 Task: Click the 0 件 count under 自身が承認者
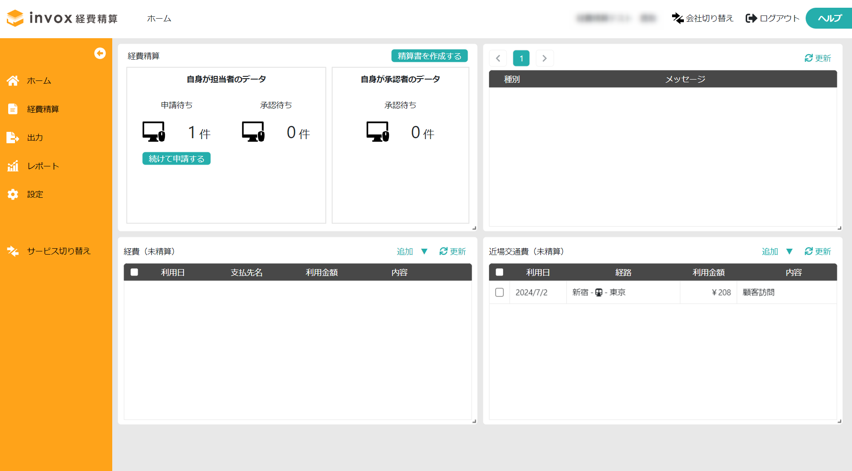[x=423, y=133]
